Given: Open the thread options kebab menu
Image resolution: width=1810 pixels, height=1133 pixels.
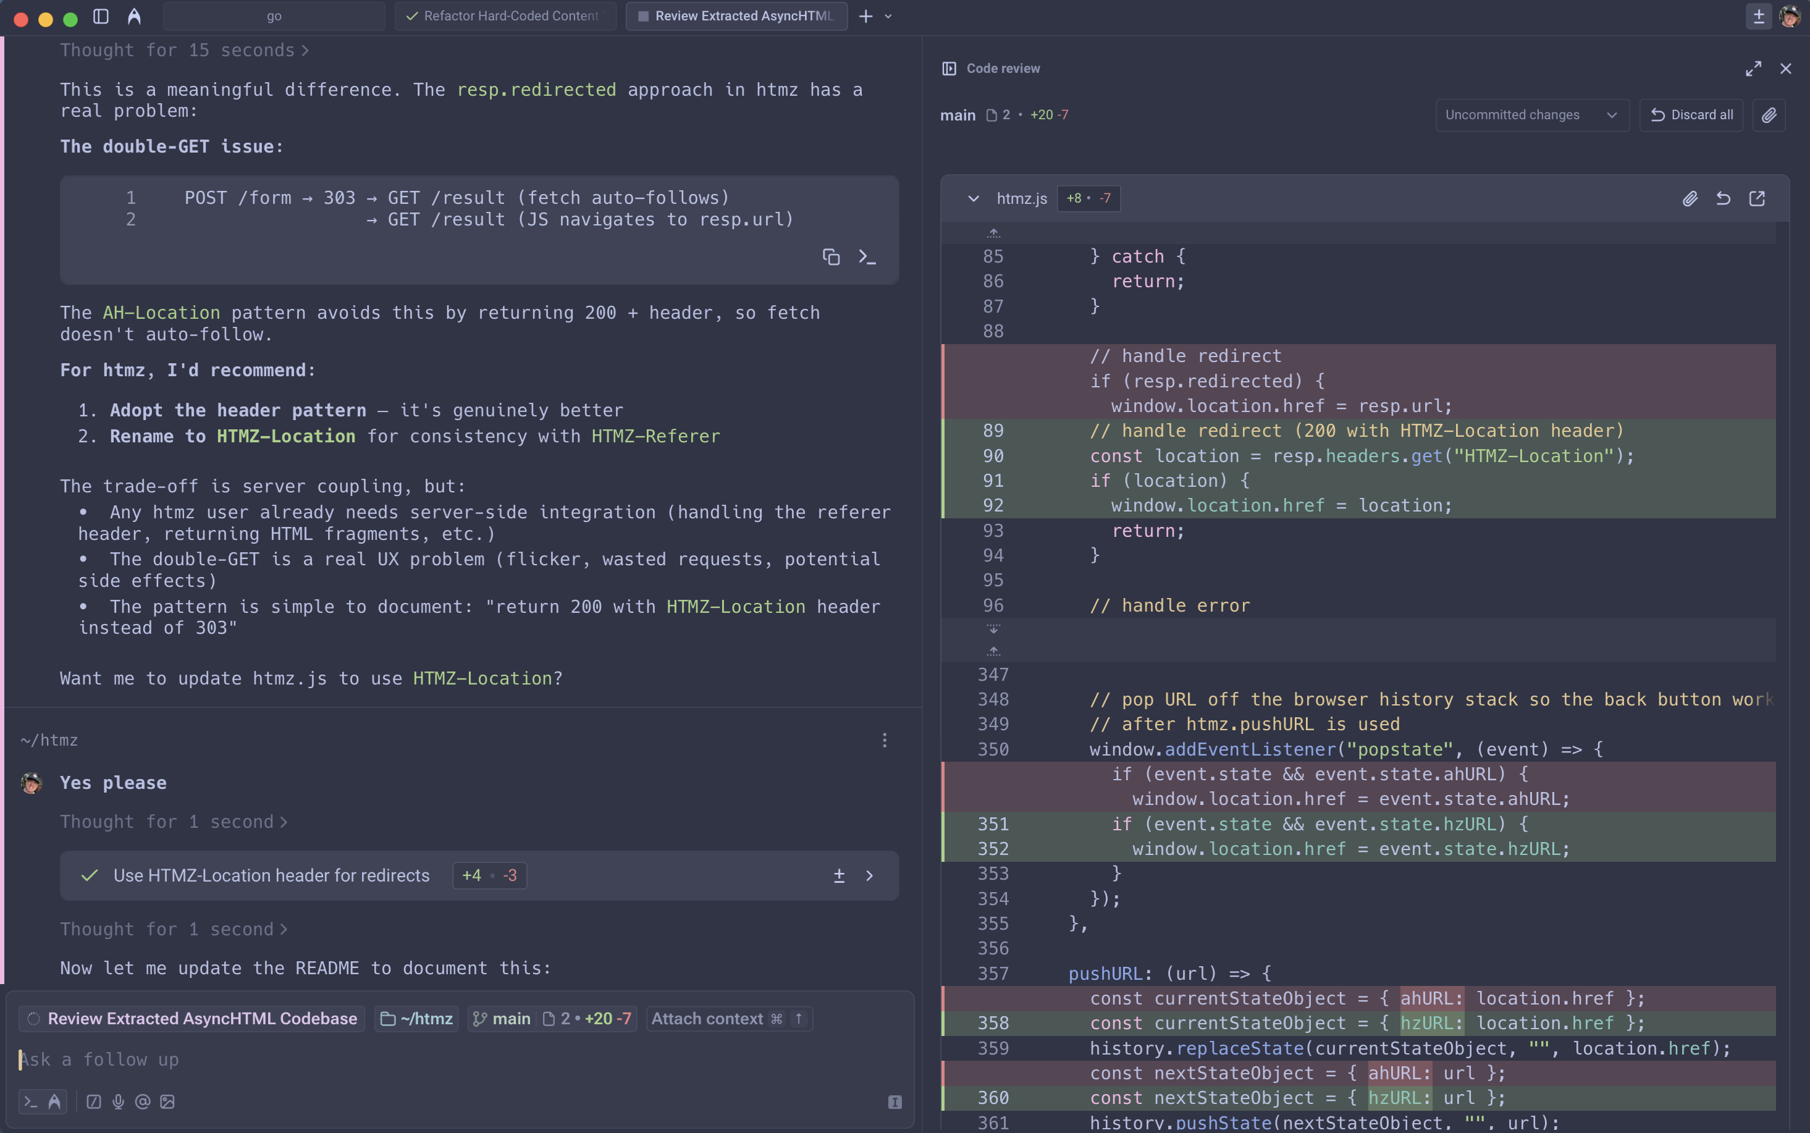Looking at the screenshot, I should tap(885, 740).
